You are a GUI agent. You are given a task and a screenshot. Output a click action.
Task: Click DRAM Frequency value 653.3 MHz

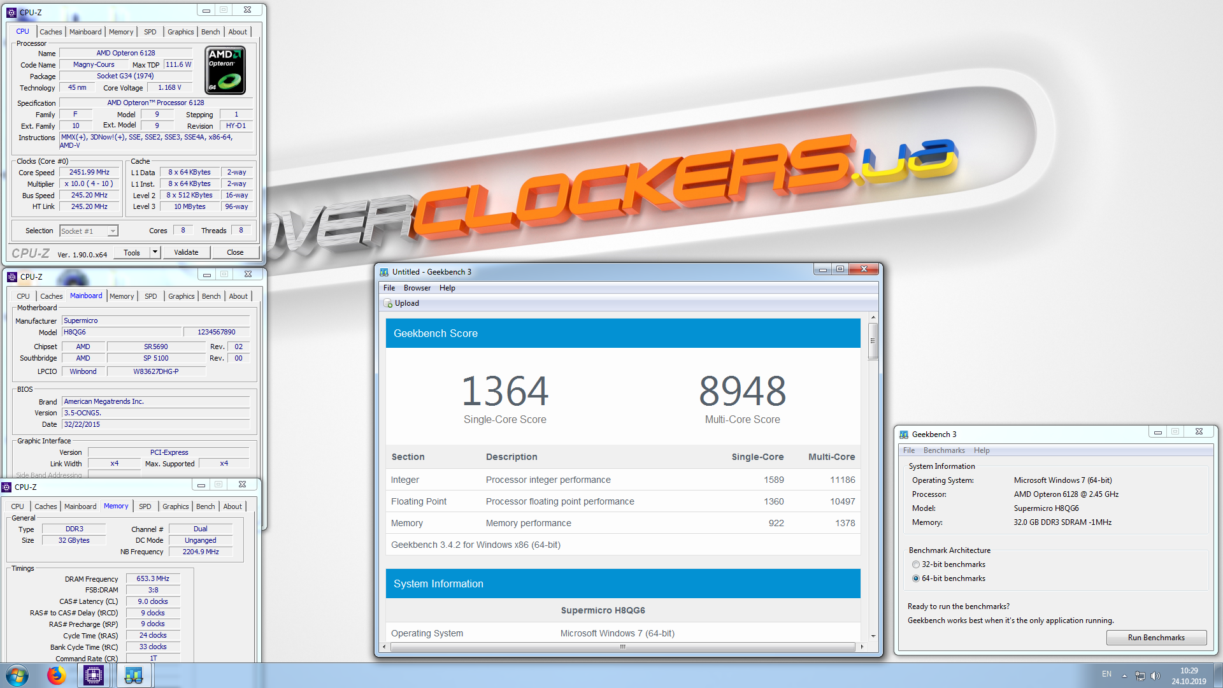point(153,579)
